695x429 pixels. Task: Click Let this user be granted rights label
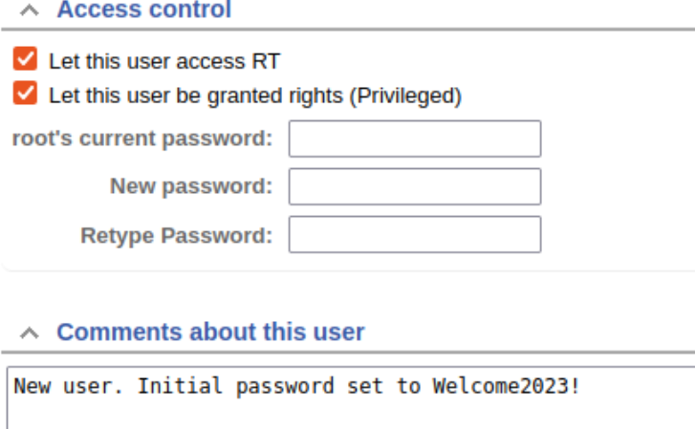click(x=196, y=96)
